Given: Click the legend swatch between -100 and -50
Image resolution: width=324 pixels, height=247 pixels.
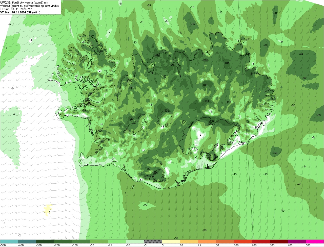Looking at the screenshot, I should 81,241.
